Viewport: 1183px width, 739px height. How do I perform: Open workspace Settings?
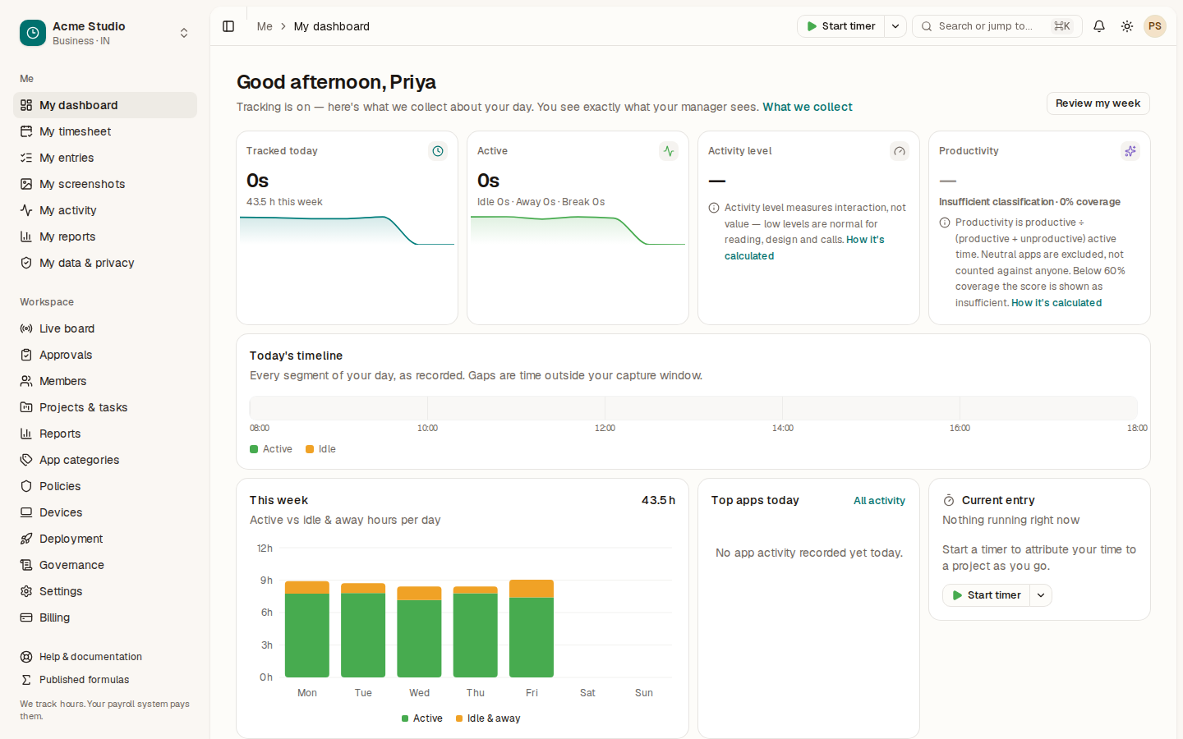click(105, 591)
